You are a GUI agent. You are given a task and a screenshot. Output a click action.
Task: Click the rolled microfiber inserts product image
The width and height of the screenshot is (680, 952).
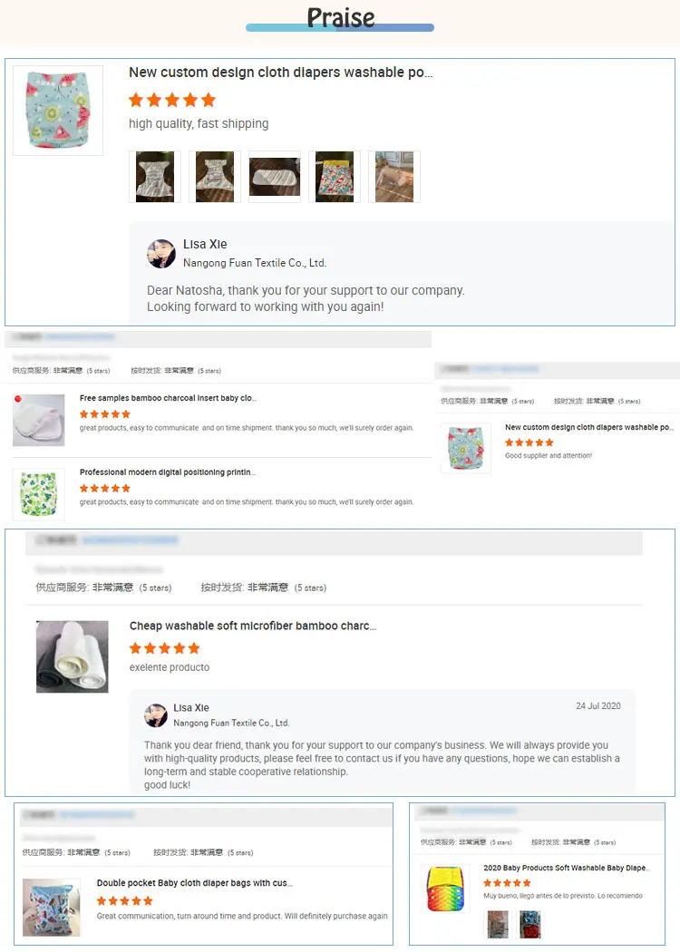73,656
